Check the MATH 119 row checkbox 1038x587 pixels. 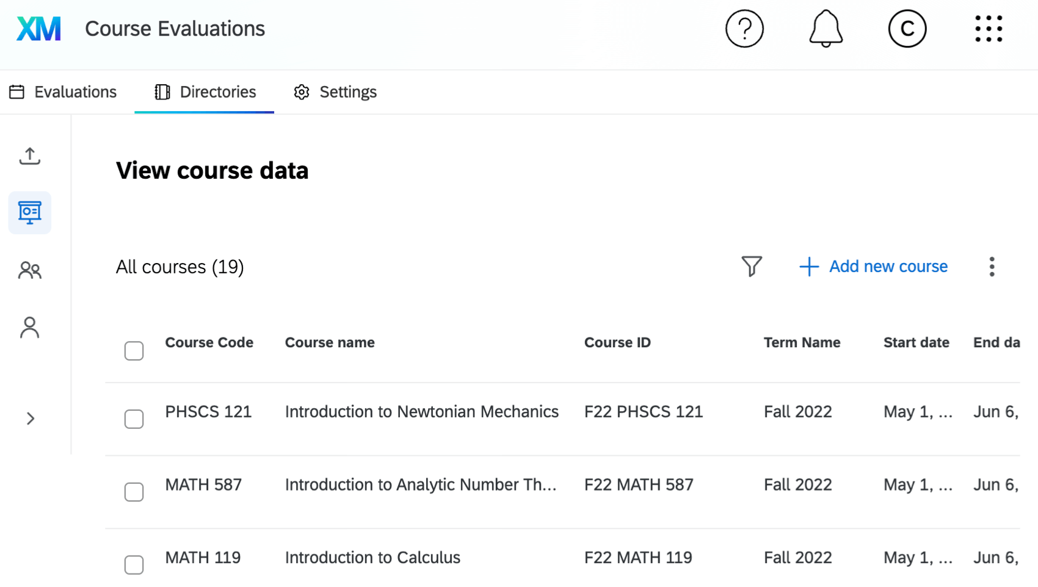point(134,564)
